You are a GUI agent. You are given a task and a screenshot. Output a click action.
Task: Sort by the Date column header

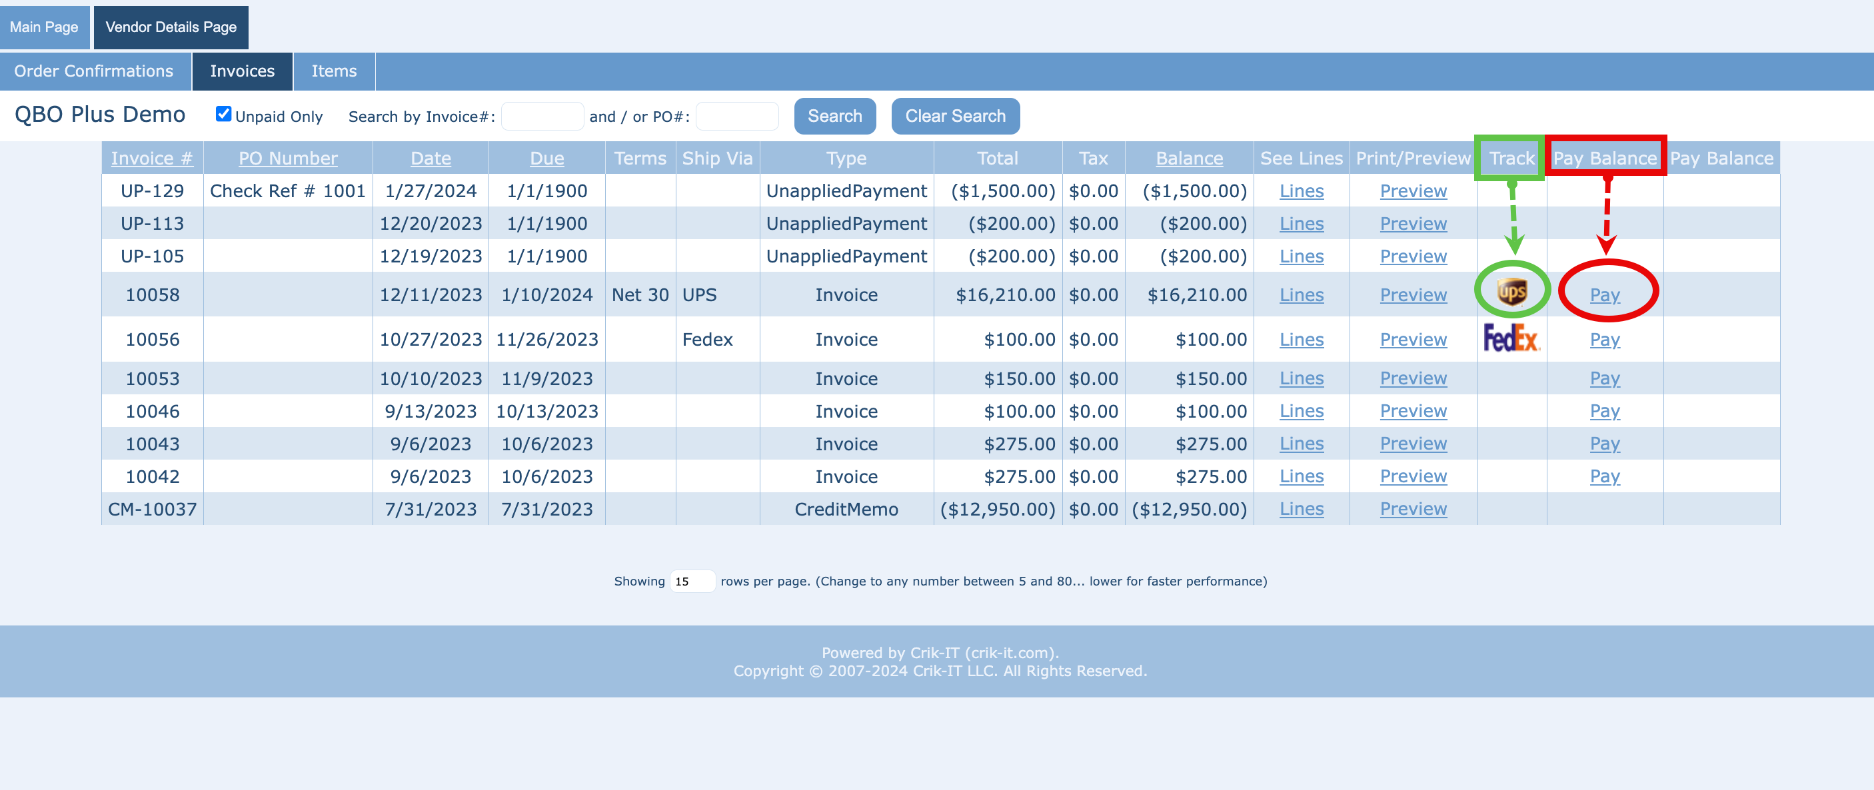(x=430, y=159)
